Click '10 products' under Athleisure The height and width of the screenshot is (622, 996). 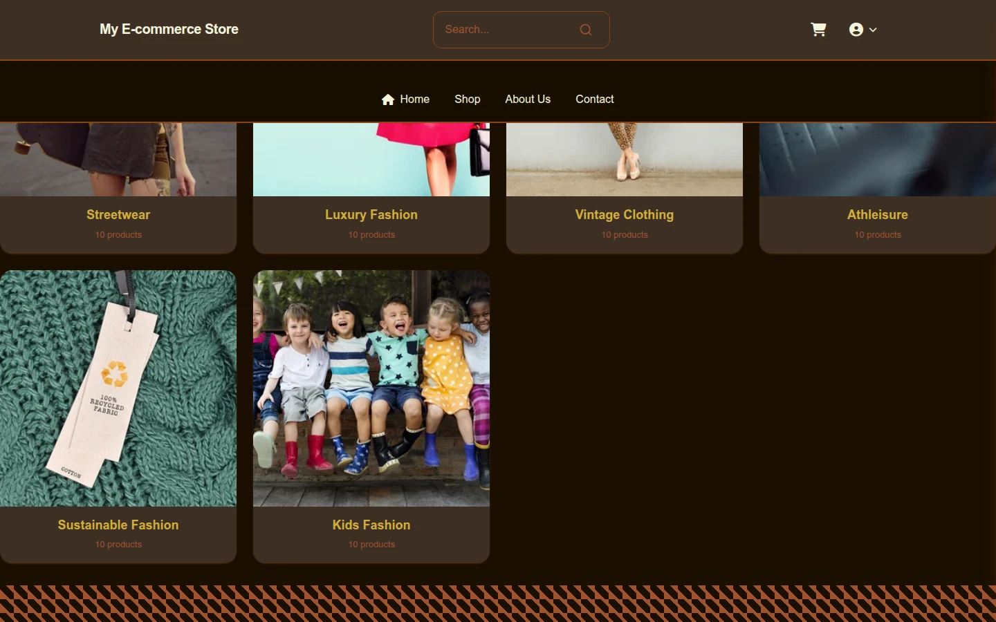coord(878,235)
